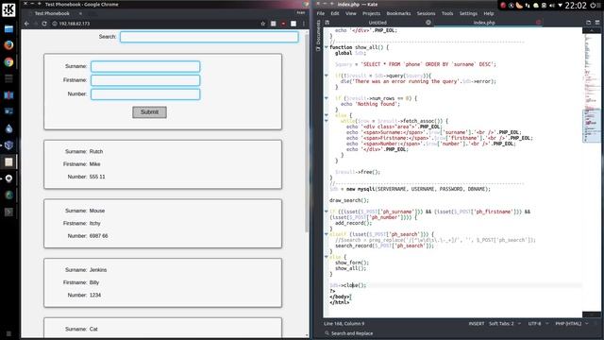Click the Jenkins surname text

tap(98, 270)
